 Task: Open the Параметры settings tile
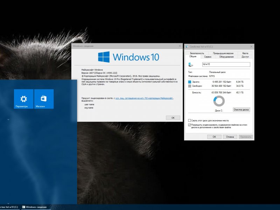[23, 99]
